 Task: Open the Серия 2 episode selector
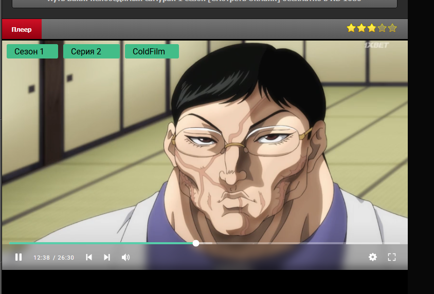click(92, 51)
